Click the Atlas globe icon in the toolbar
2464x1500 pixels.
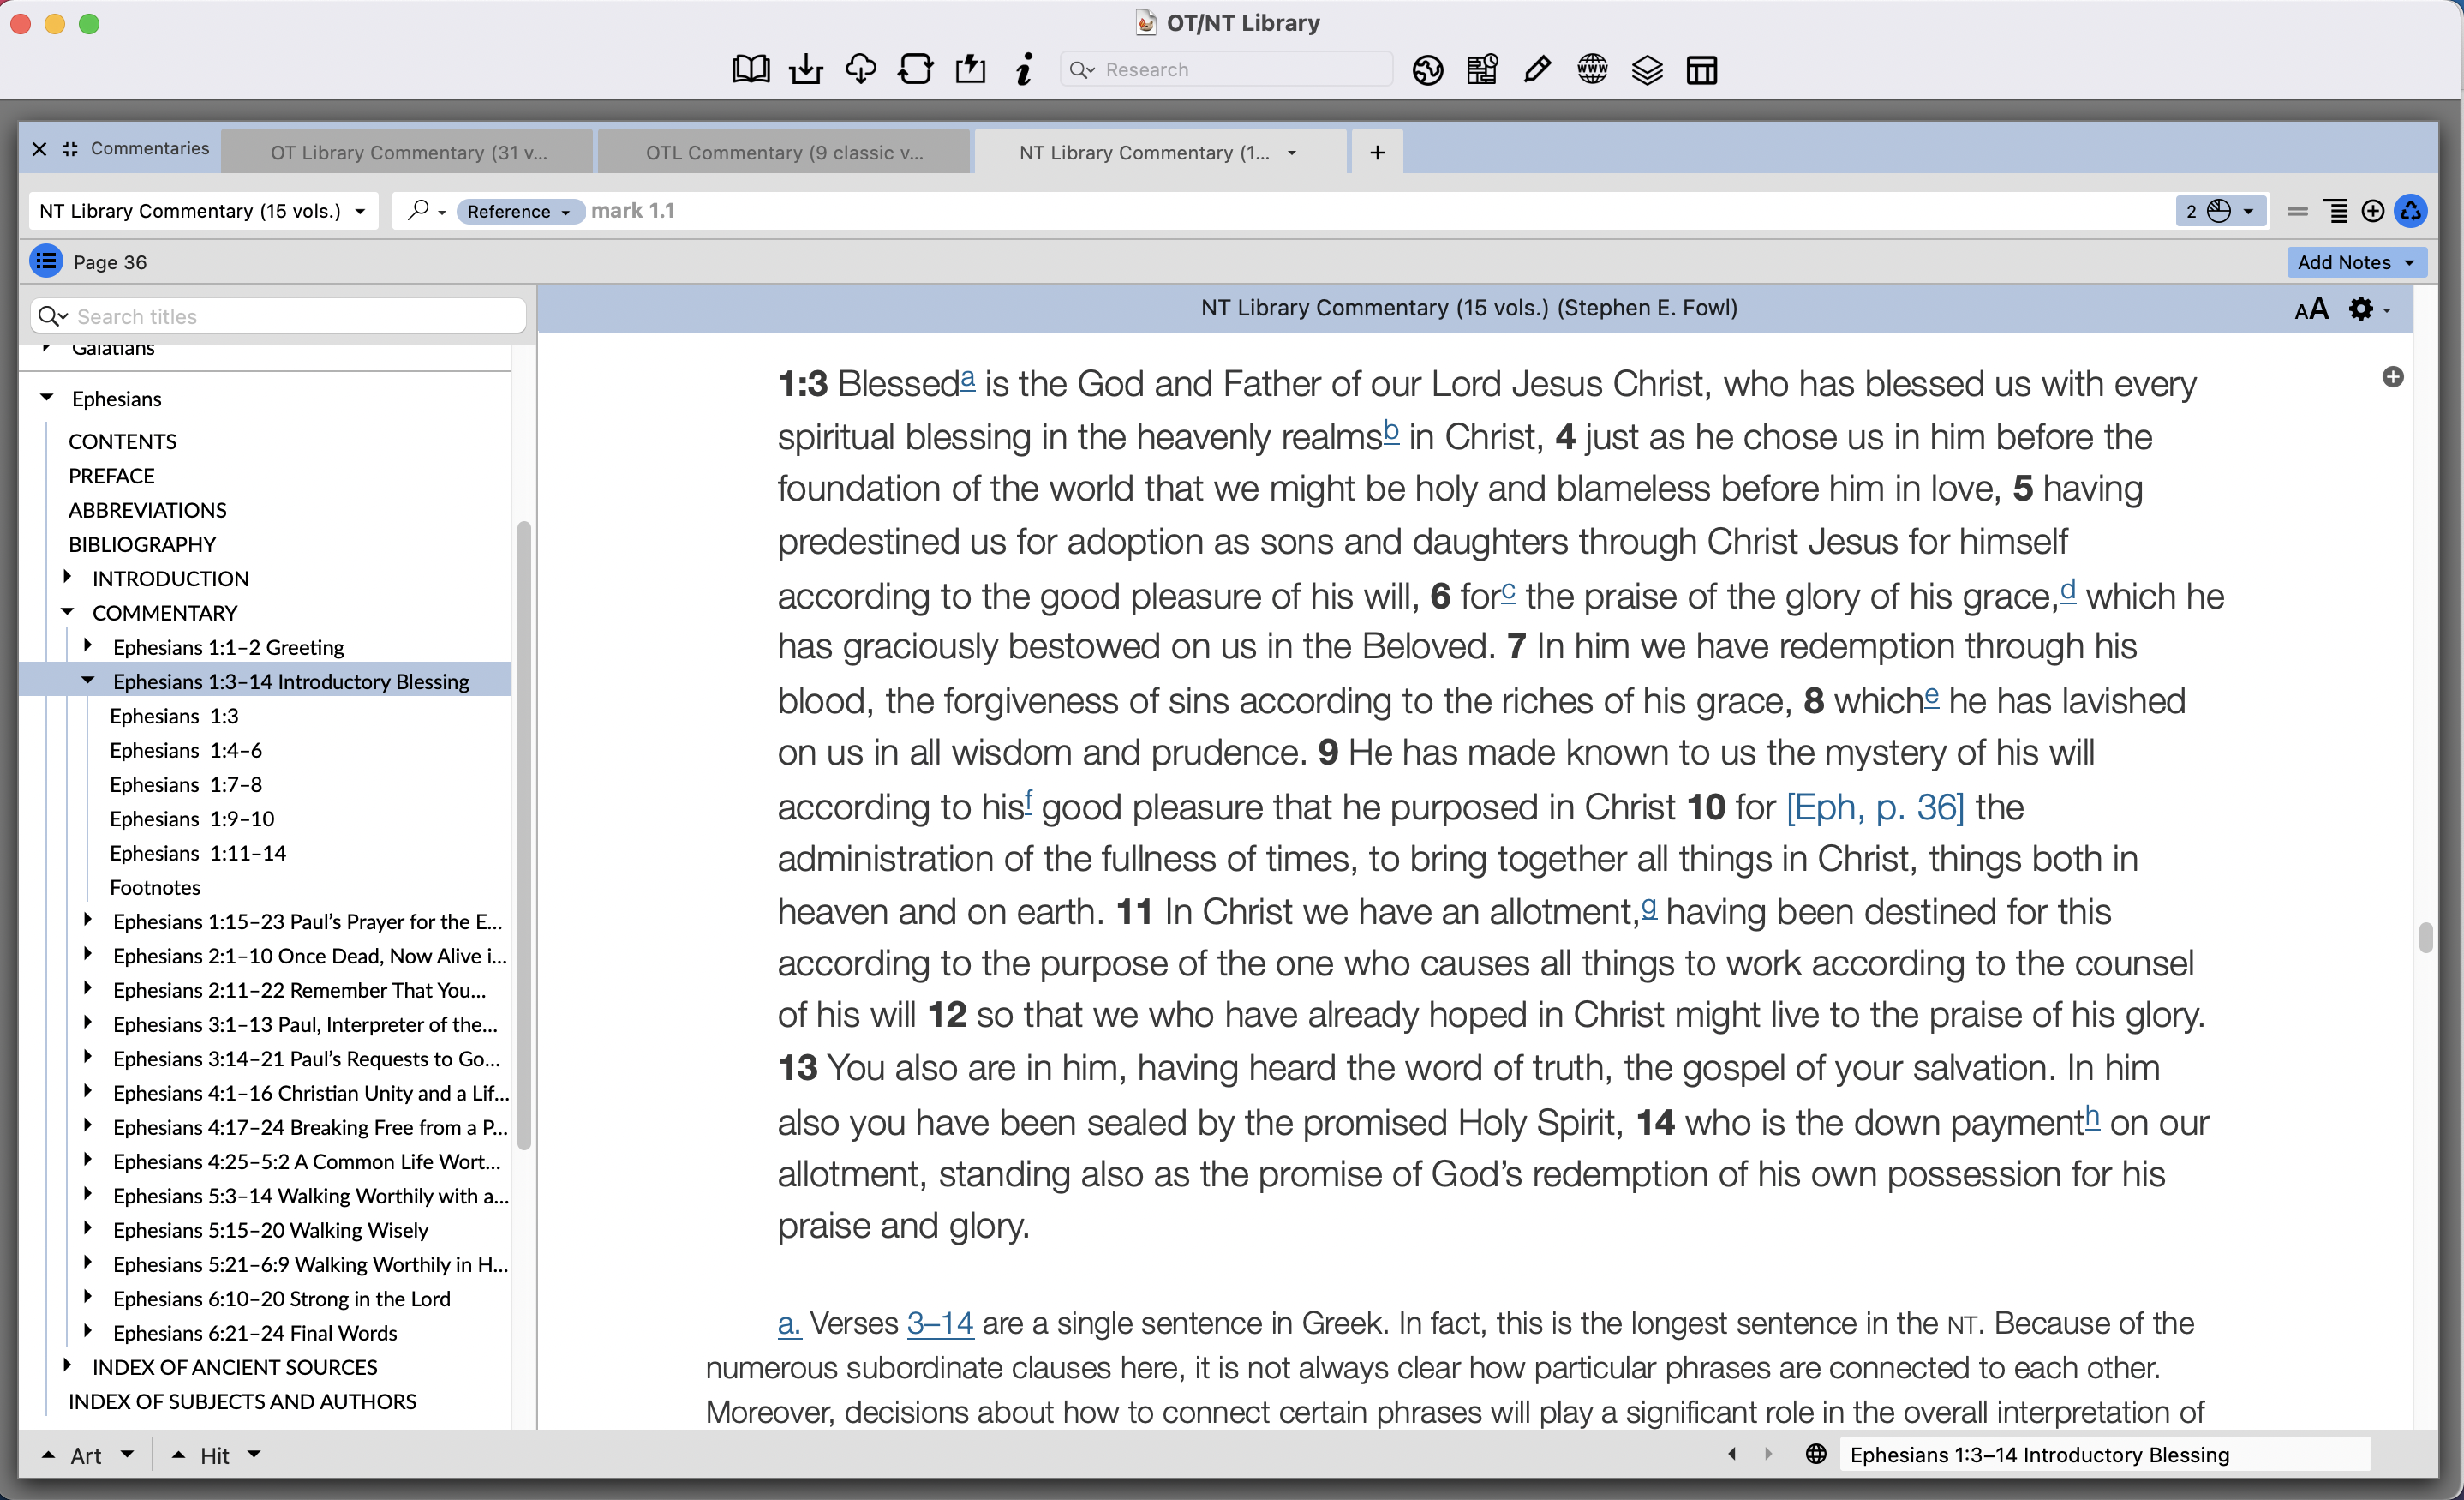tap(1427, 70)
